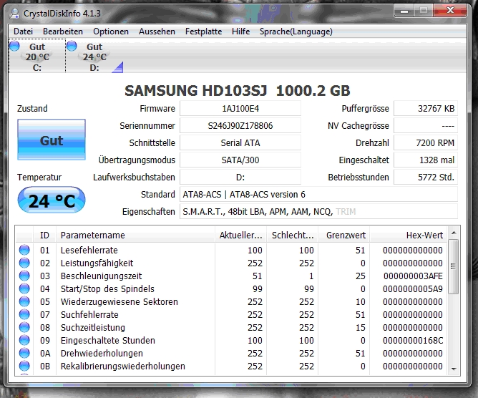Click the Firmware field 1AJ100E4
Screen dimensions: 478x398
240,109
